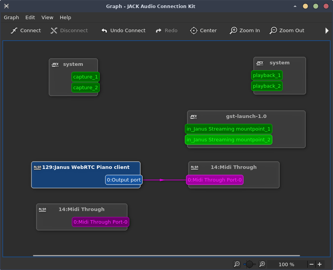The width and height of the screenshot is (333, 270).
Task: Click the Zoom In magnifier icon in toolbar
Action: tap(233, 31)
